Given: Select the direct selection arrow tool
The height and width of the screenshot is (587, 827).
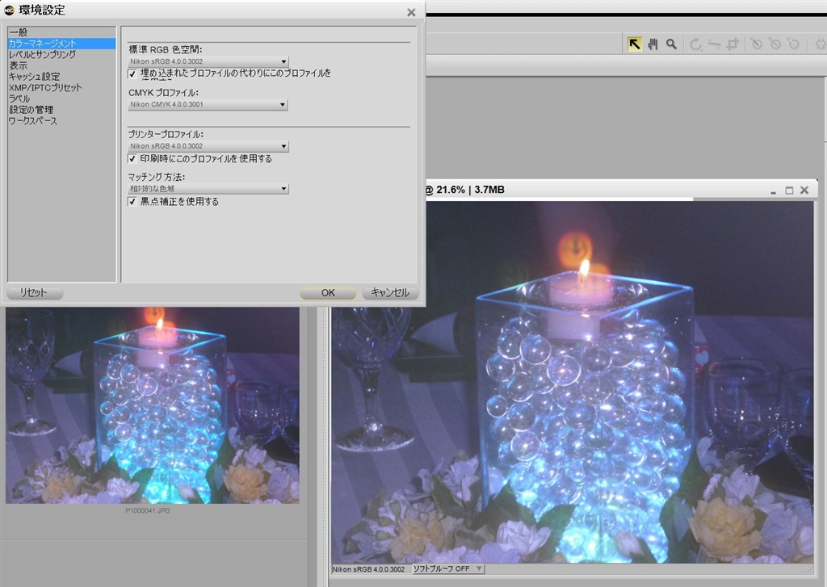Looking at the screenshot, I should point(635,44).
